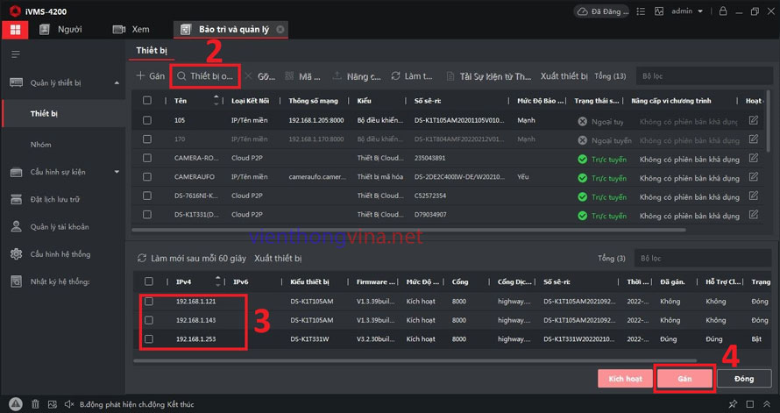Tick the checkbox for IP 192.168.1.253
This screenshot has height=413, width=780.
point(148,338)
